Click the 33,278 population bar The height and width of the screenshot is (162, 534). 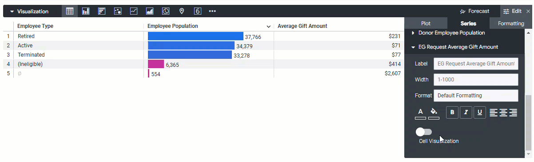[190, 55]
